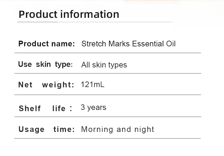Click the "Product name:" label
Viewport: 224px width, 156px height.
pos(47,44)
